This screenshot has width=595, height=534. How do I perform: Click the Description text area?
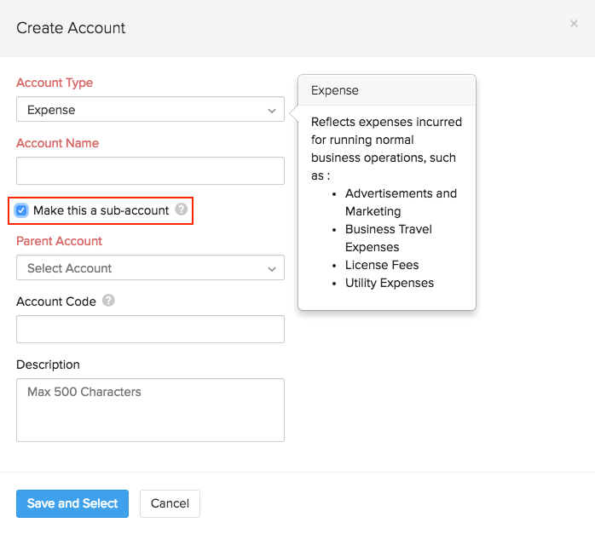150,410
